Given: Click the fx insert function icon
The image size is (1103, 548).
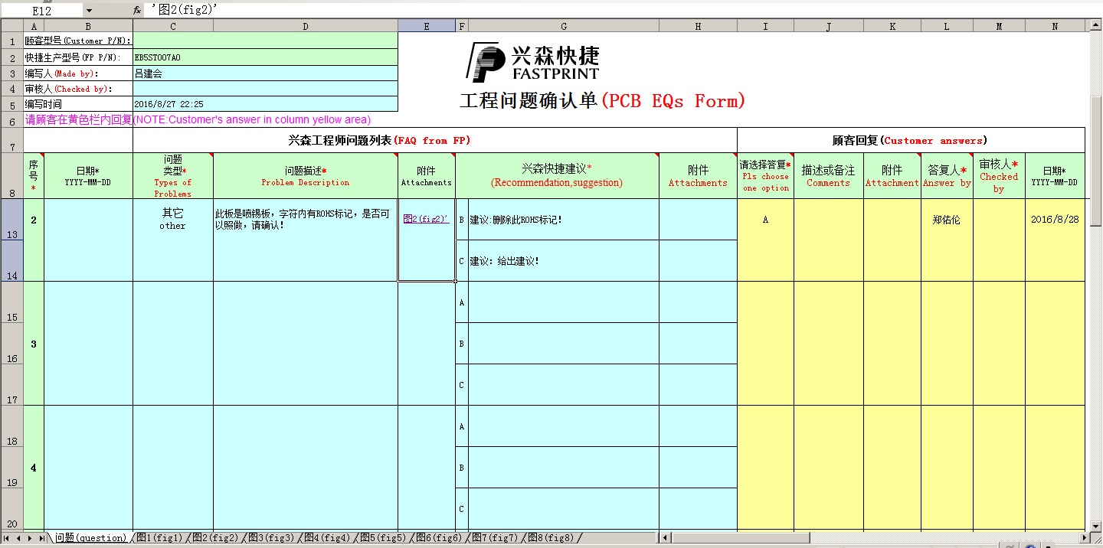Looking at the screenshot, I should [137, 11].
